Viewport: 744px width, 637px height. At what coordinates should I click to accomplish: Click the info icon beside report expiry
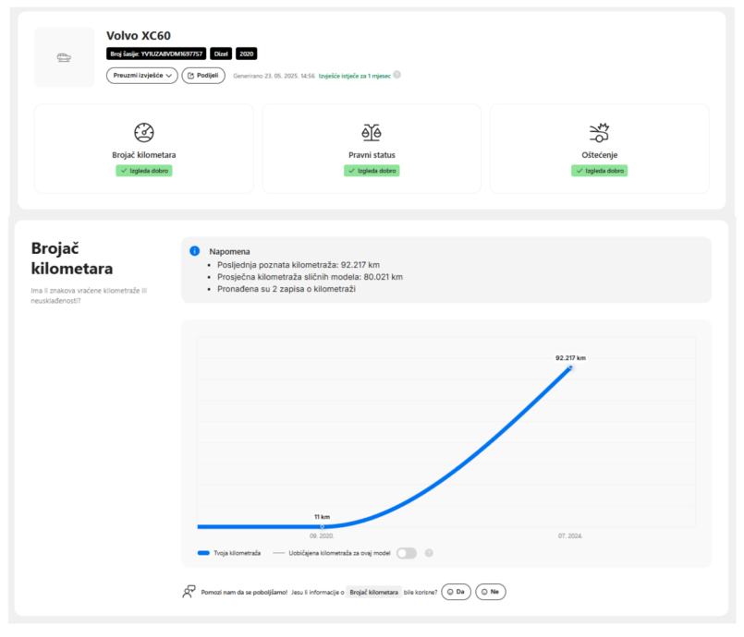[x=397, y=75]
